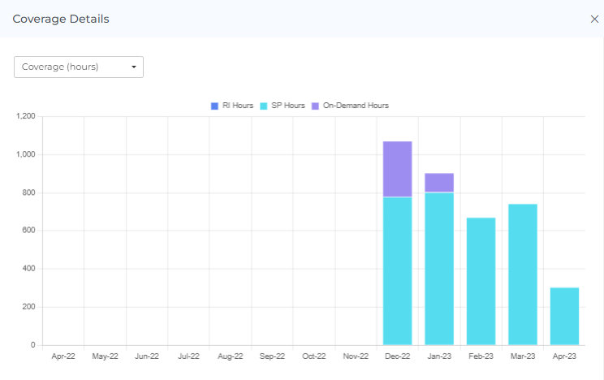Click the Apr-22 x-axis label
Image resolution: width=604 pixels, height=380 pixels.
tap(63, 356)
